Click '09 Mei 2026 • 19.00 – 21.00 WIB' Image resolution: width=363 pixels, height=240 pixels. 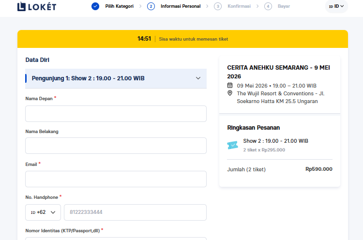click(277, 86)
